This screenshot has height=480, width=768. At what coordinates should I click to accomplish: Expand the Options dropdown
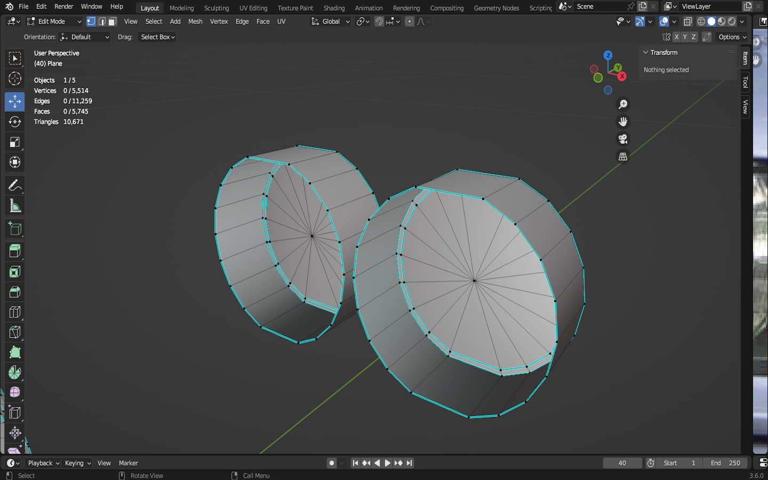(732, 37)
